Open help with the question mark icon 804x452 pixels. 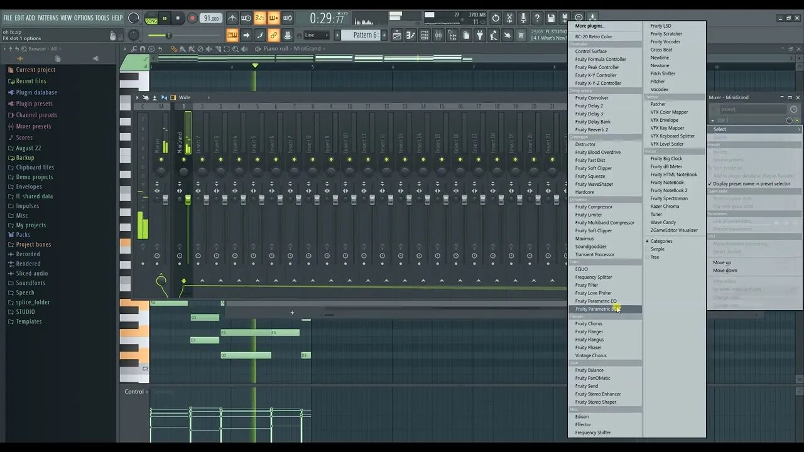click(x=537, y=18)
